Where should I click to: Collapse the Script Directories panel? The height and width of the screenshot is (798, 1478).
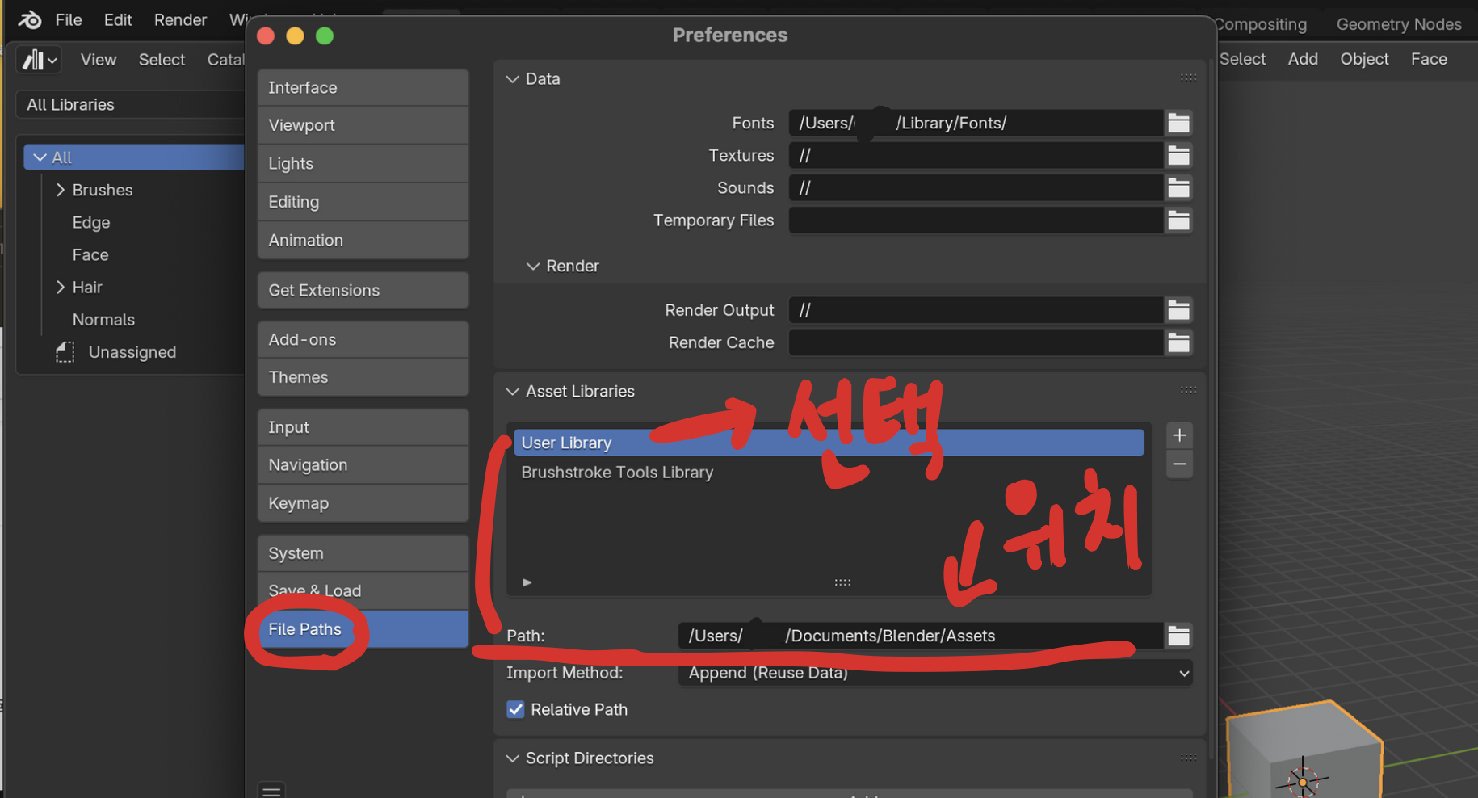(512, 758)
